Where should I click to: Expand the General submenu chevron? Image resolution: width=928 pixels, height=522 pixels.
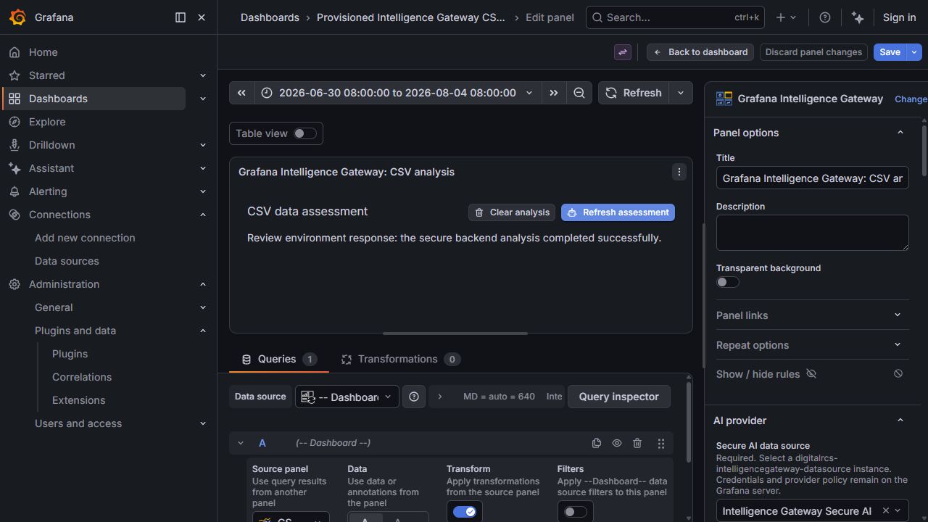point(203,307)
